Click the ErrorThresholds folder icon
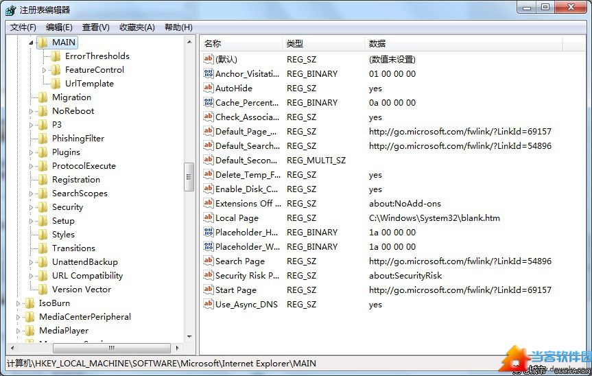 tap(56, 56)
